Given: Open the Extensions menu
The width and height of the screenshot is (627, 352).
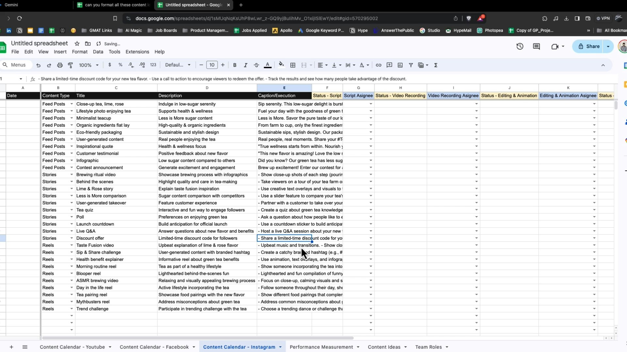Looking at the screenshot, I should (137, 52).
